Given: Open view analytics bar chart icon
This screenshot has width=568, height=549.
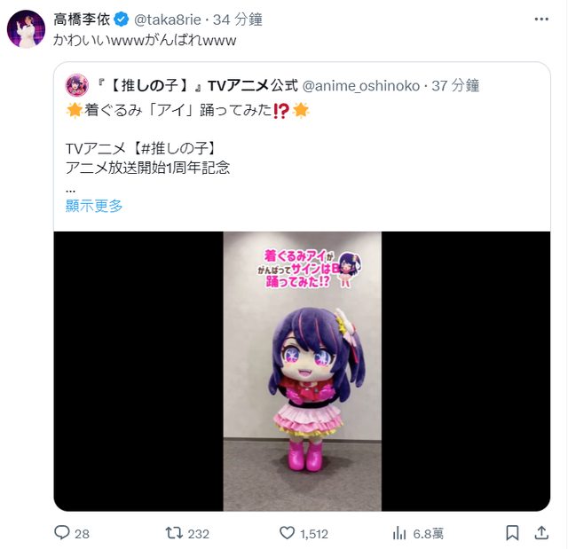Looking at the screenshot, I should pos(399,533).
